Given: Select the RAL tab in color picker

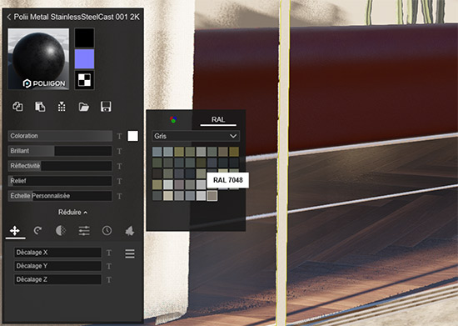Looking at the screenshot, I should 218,119.
